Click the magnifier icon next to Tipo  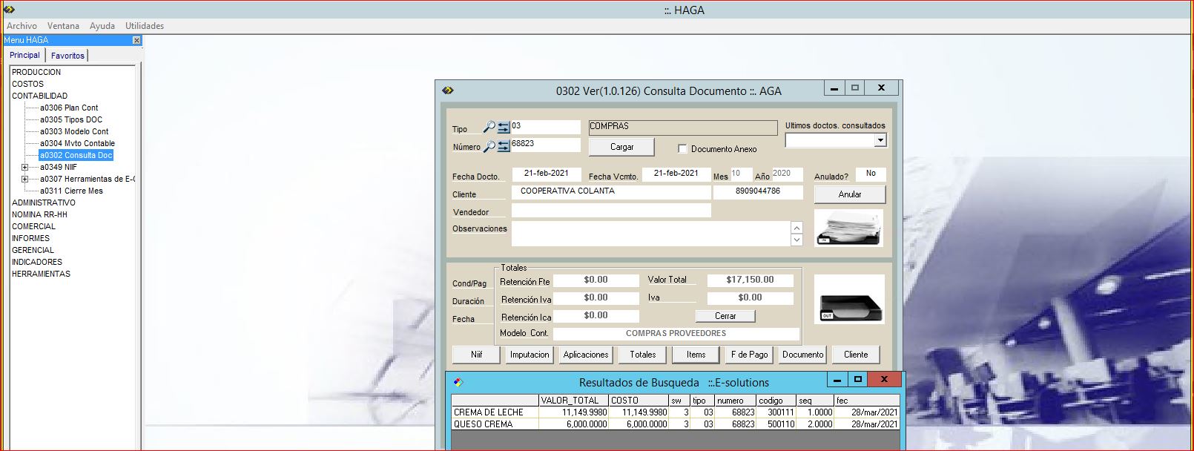click(489, 128)
